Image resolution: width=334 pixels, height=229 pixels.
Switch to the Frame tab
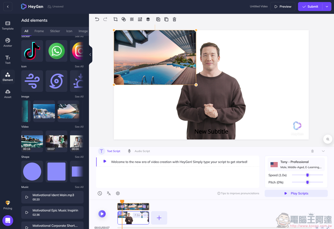(39, 31)
